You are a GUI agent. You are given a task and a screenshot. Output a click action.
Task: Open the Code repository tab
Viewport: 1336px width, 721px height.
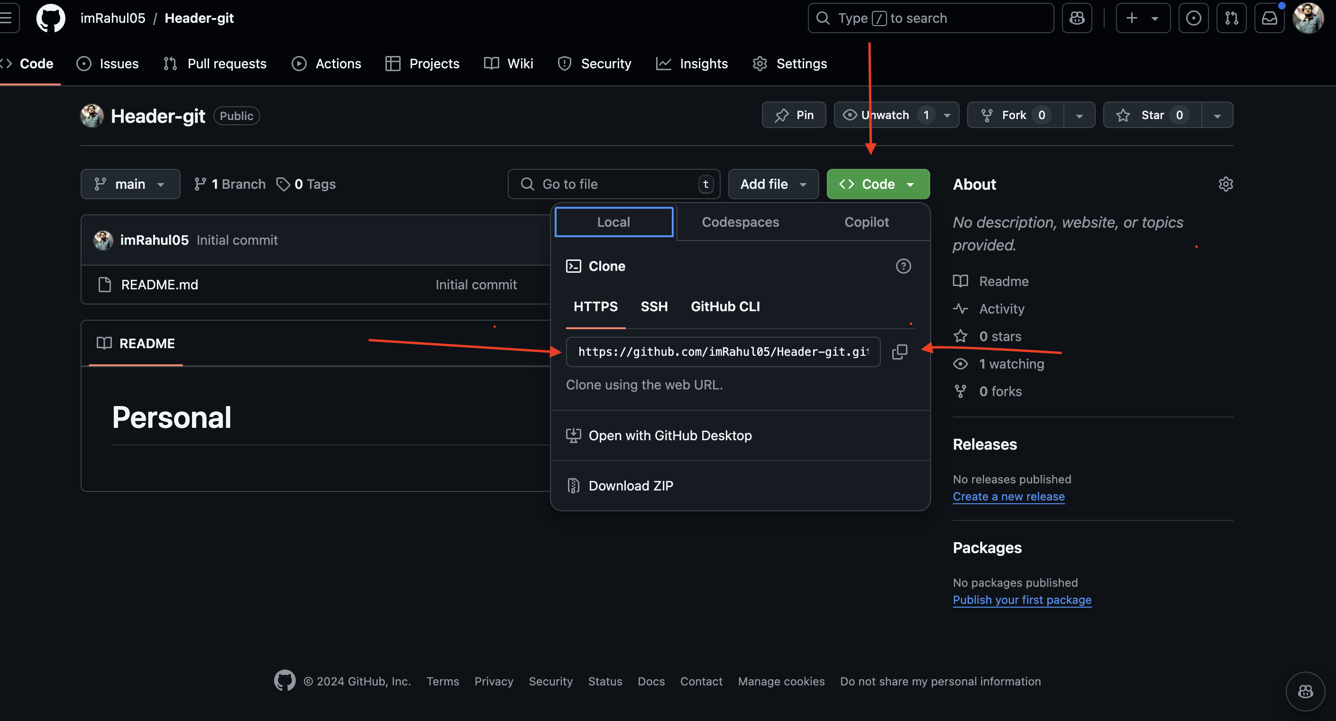click(27, 64)
